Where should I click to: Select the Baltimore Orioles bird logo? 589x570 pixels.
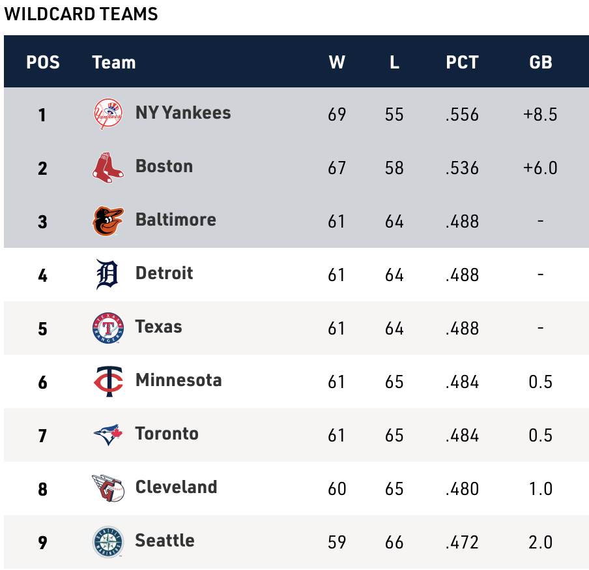108,221
